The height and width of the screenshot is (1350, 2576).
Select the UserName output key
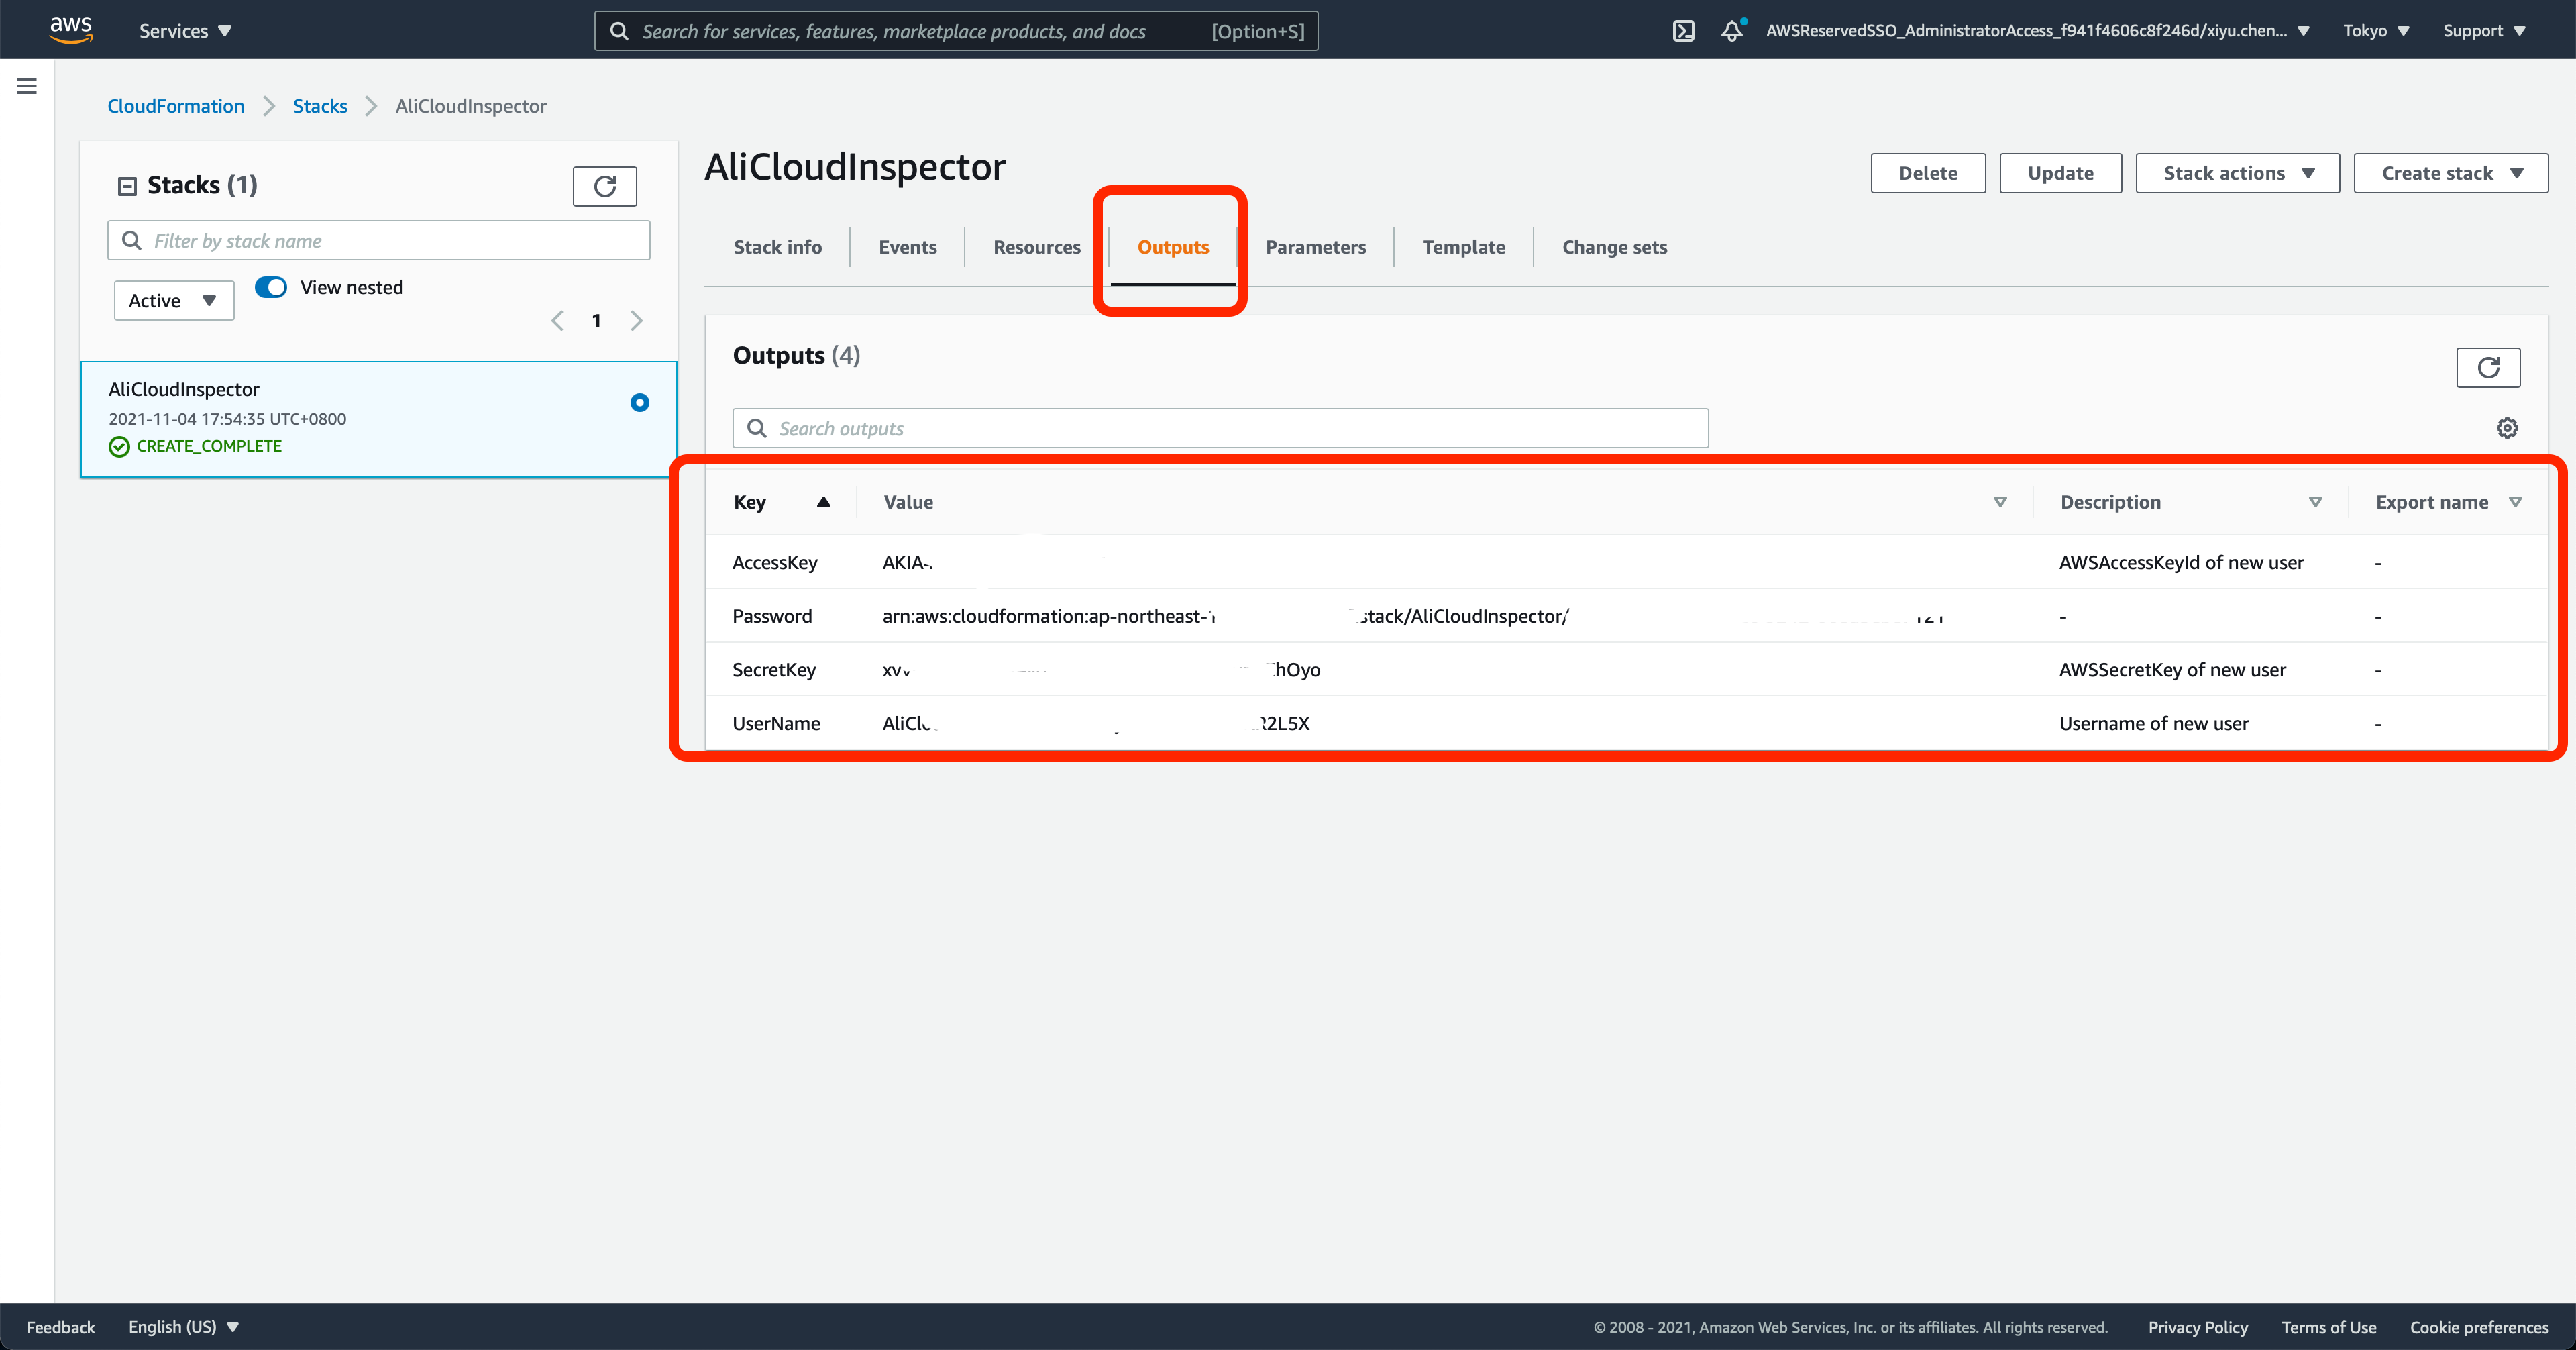(x=775, y=723)
